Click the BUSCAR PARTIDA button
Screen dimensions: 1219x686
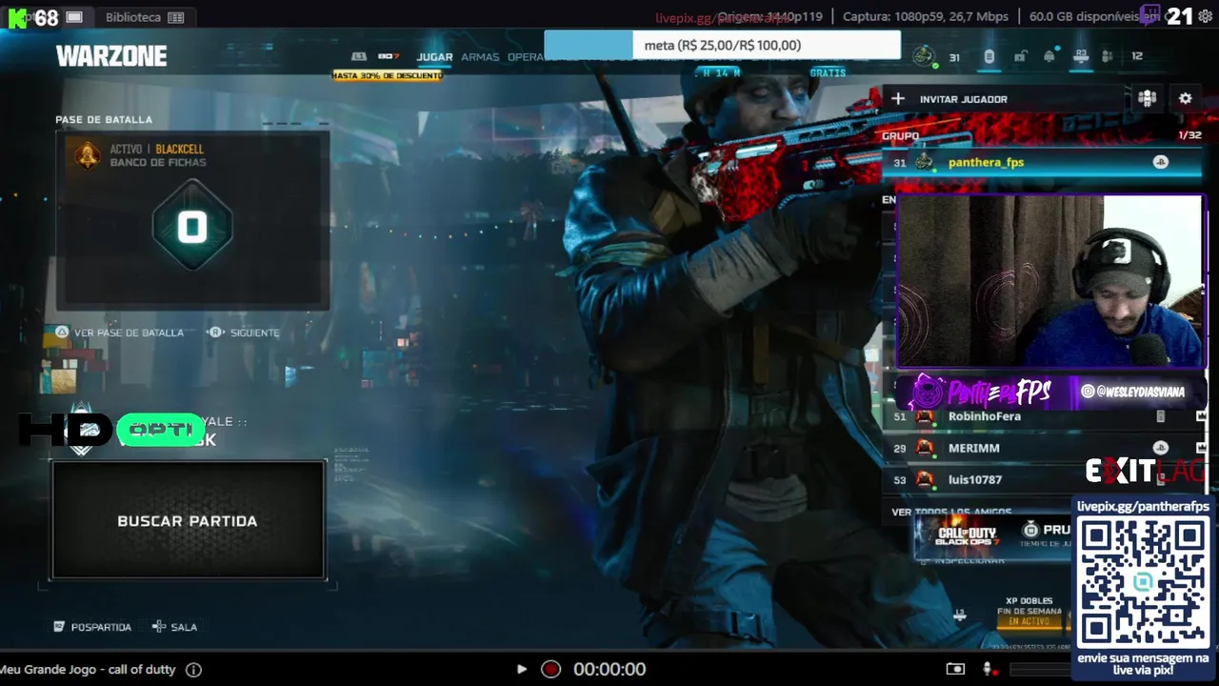click(188, 520)
